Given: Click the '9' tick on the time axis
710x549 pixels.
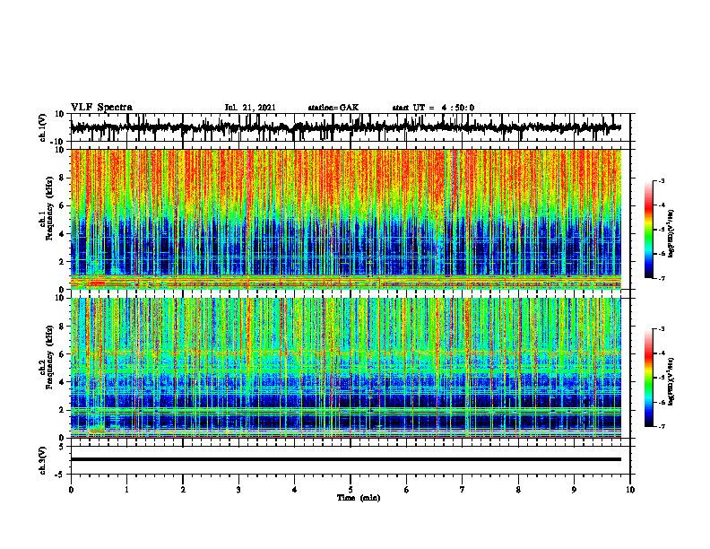Looking at the screenshot, I should [x=574, y=490].
